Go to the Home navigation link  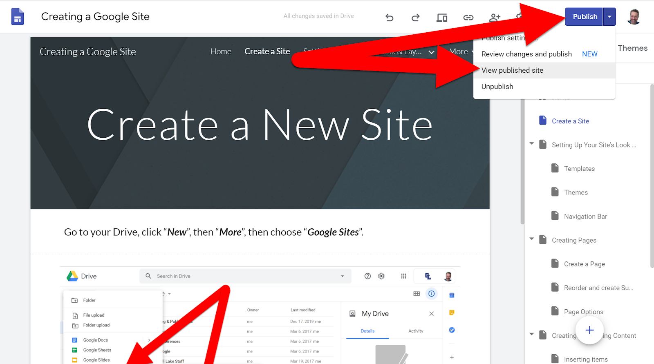221,51
